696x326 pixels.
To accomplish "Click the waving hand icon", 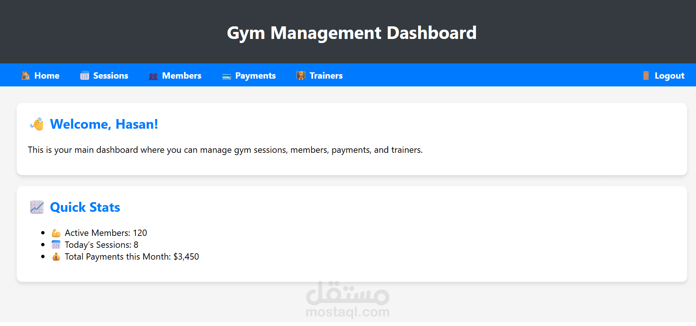I will [x=37, y=124].
